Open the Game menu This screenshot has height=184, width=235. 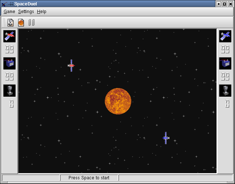click(x=9, y=12)
